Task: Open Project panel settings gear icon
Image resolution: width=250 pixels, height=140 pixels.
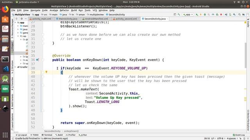Action: click(22, 19)
